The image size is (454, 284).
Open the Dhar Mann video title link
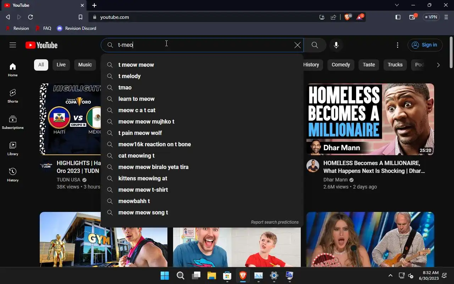tap(374, 167)
